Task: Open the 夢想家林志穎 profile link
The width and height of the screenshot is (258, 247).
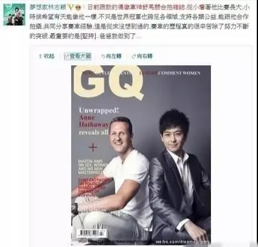Action: [48, 7]
